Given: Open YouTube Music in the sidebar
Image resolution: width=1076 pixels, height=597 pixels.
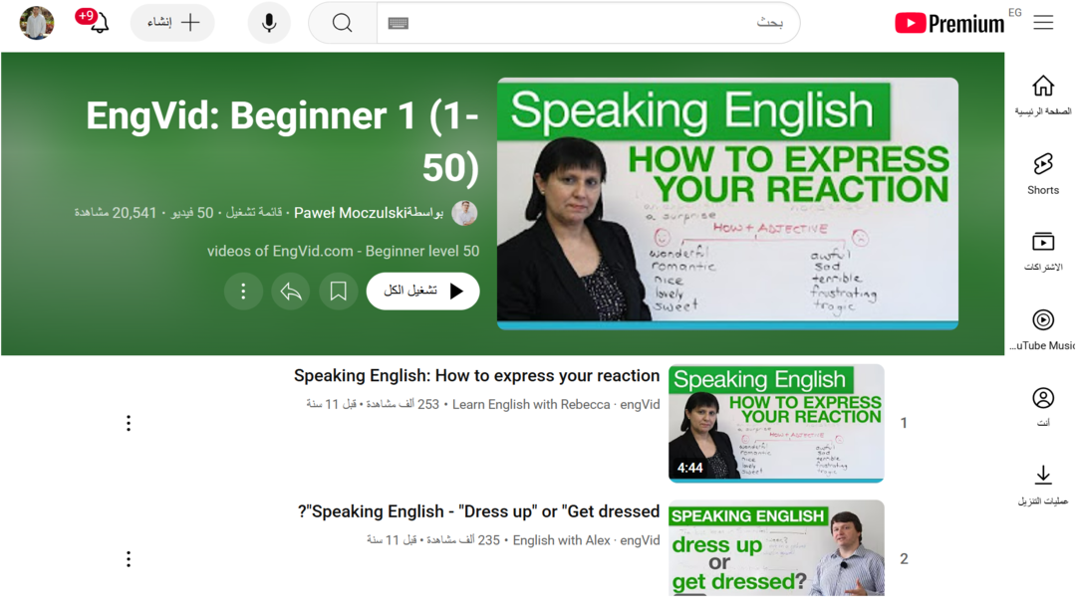Looking at the screenshot, I should pyautogui.click(x=1042, y=329).
